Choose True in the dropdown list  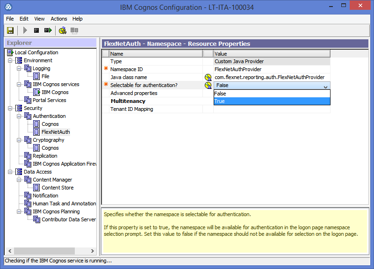click(272, 101)
